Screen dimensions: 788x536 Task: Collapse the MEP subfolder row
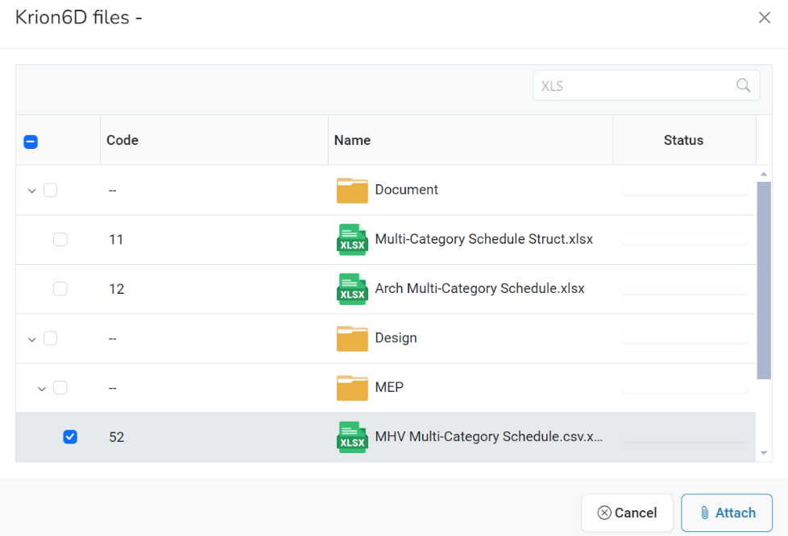[x=42, y=389]
